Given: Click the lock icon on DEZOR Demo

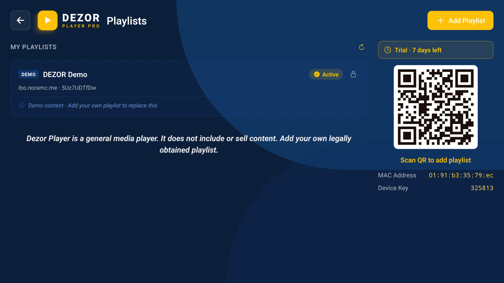Looking at the screenshot, I should (x=353, y=74).
